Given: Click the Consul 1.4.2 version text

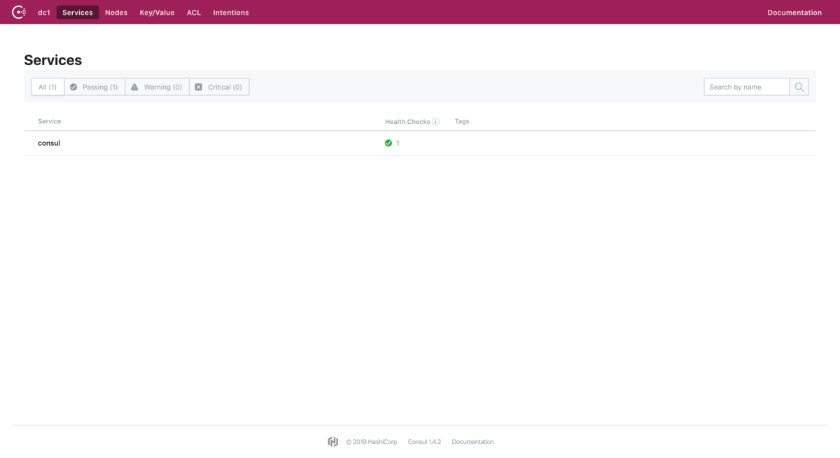Looking at the screenshot, I should pos(424,442).
